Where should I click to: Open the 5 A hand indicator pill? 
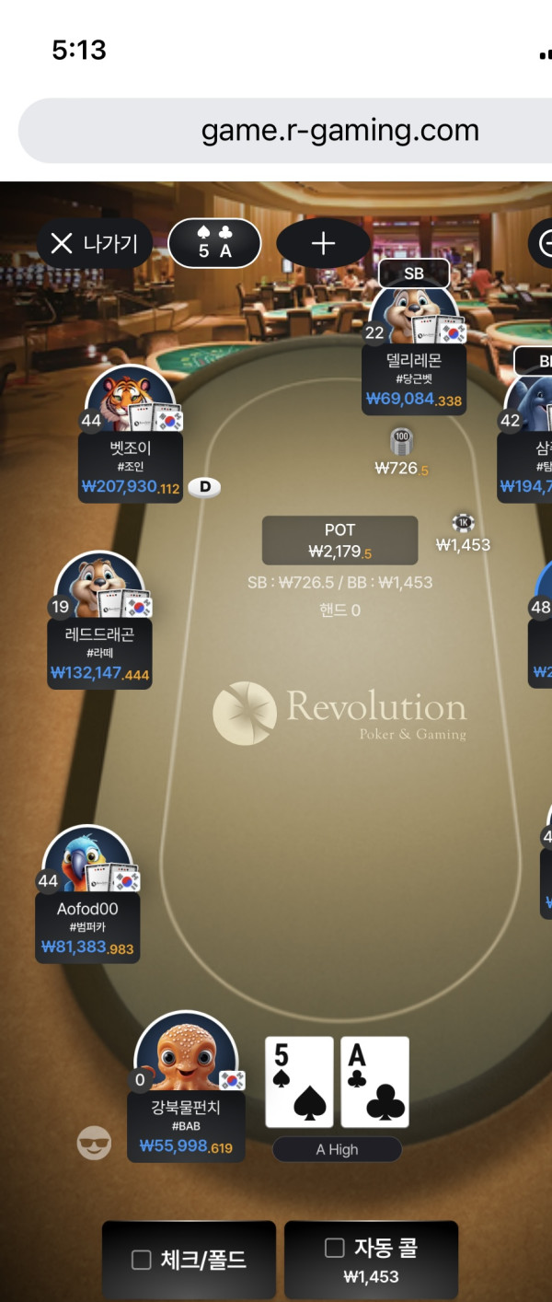(214, 244)
